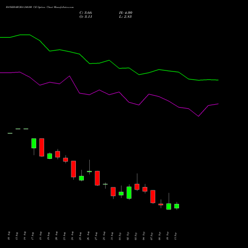Click the red candle above 07 Sep

153,196
